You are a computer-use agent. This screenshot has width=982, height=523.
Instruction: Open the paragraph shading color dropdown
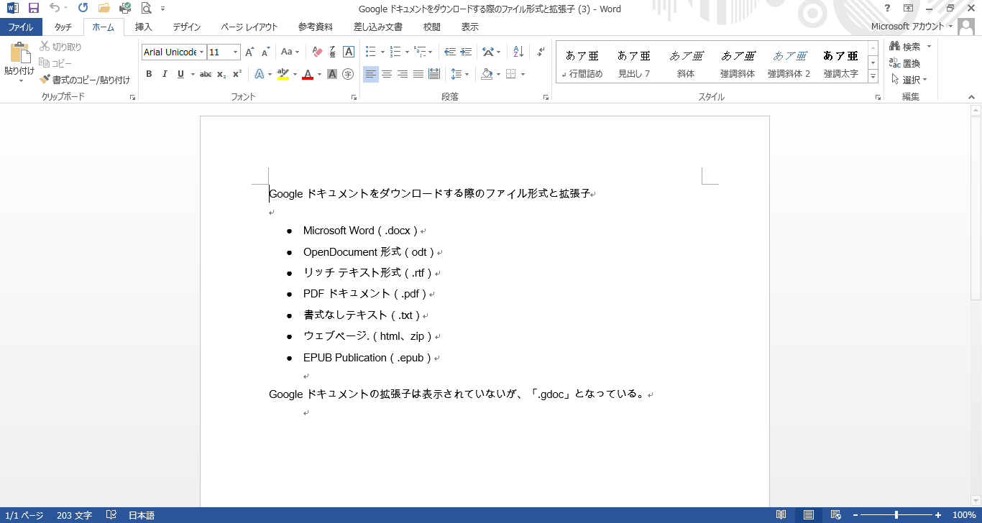tap(497, 74)
